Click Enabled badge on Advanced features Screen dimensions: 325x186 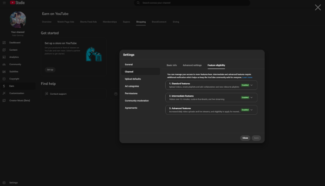[x=245, y=110]
